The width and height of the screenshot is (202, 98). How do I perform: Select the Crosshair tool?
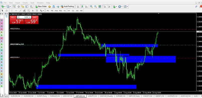tap(7, 11)
